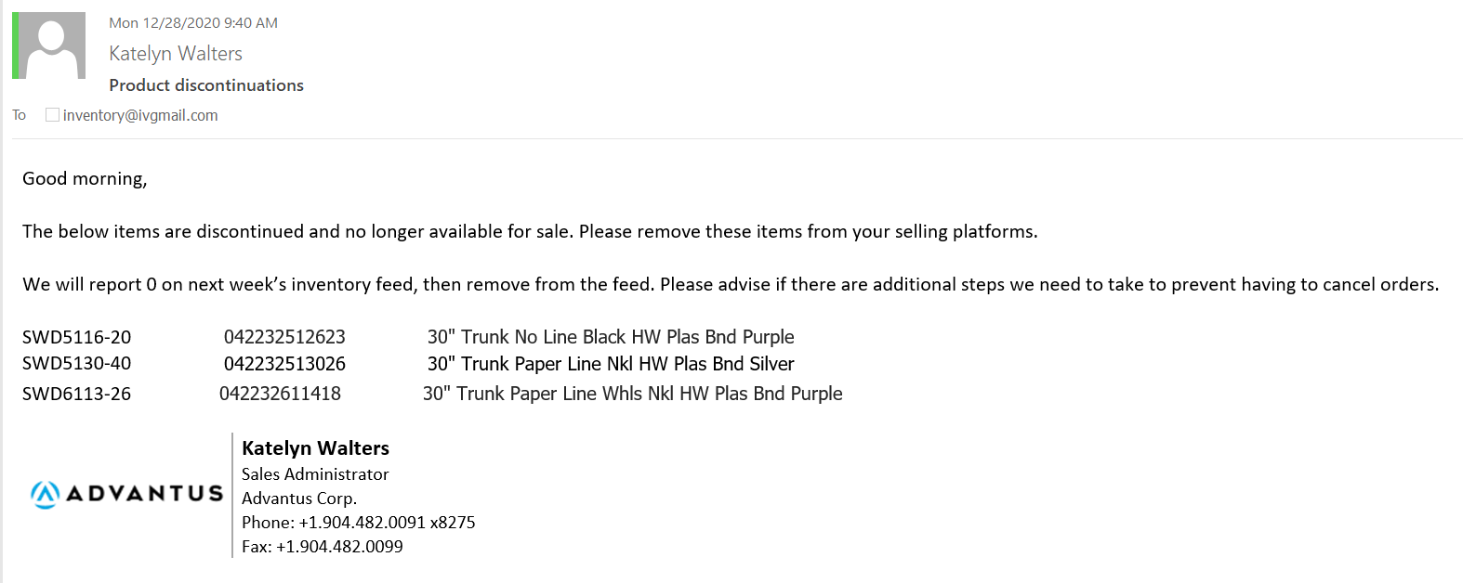Select the Product discontinuations subject line
The height and width of the screenshot is (583, 1463).
point(206,85)
